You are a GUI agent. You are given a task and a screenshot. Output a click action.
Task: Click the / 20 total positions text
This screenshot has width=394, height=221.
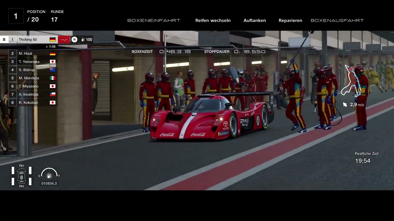33,20
